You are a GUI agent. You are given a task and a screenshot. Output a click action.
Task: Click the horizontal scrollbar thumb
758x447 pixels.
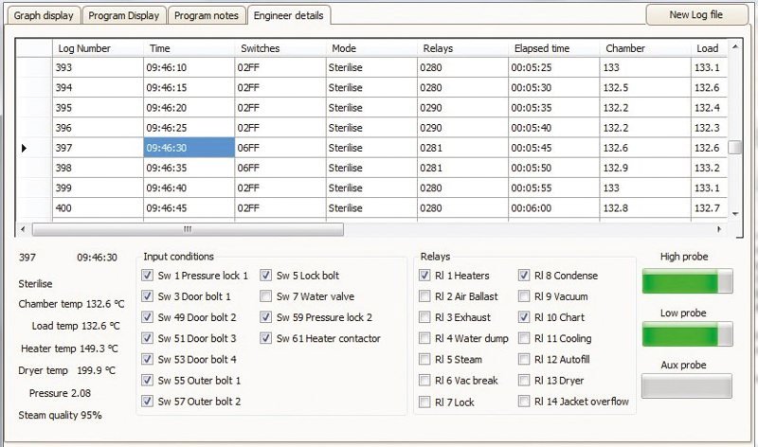coord(188,229)
